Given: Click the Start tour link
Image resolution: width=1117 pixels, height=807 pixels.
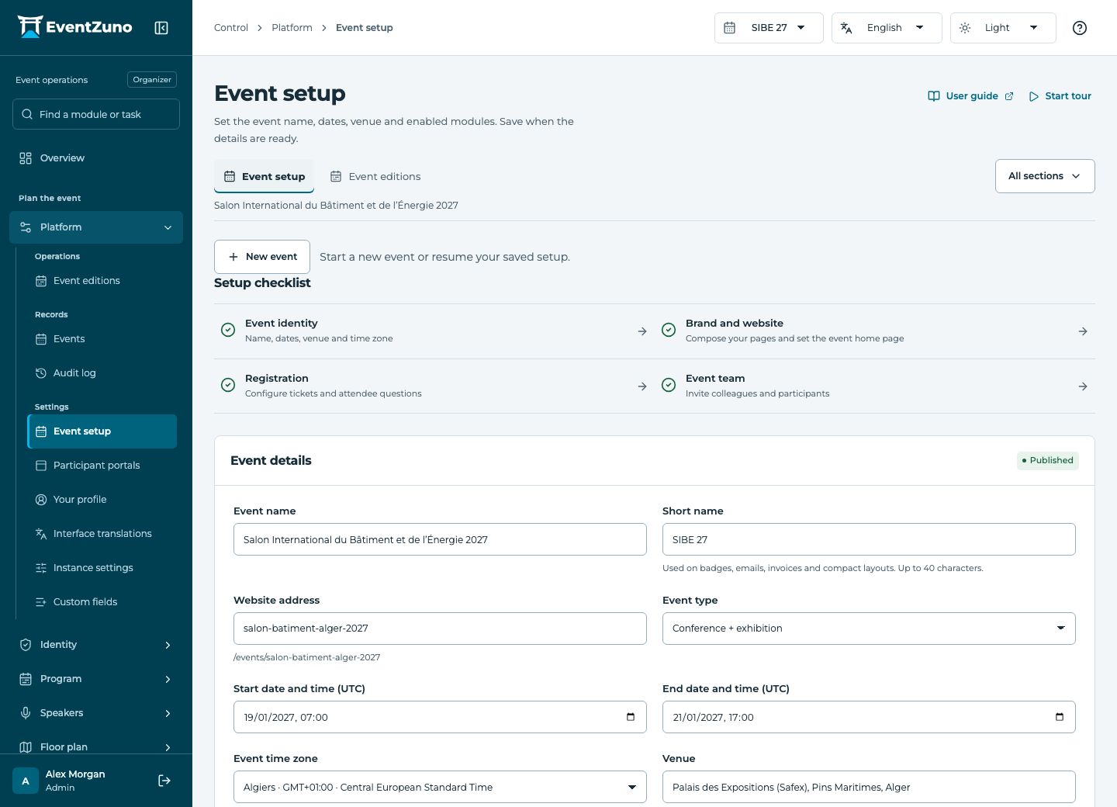Looking at the screenshot, I should (x=1060, y=96).
